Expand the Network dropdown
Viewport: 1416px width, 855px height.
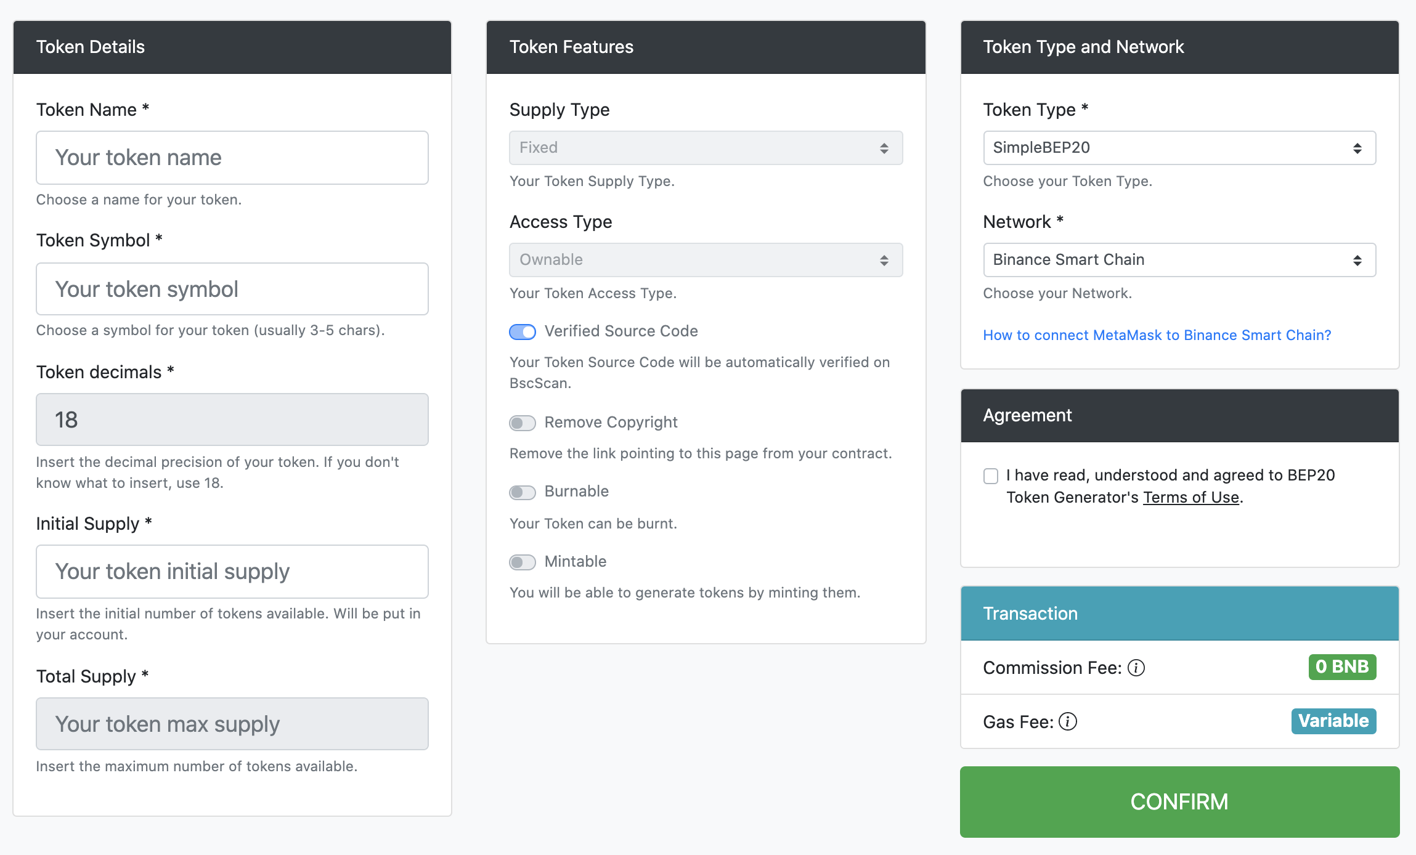pyautogui.click(x=1178, y=260)
